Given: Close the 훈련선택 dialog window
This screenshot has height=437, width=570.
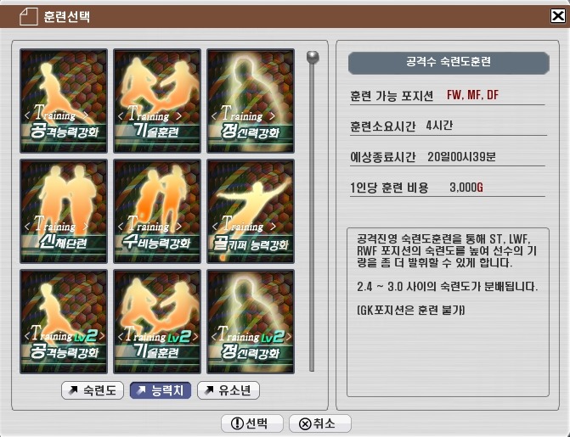Looking at the screenshot, I should pos(557,16).
